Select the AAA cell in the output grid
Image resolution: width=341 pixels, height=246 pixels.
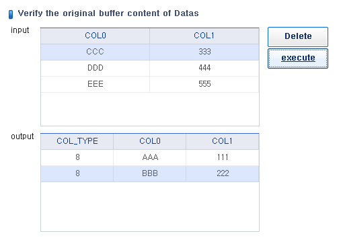coord(150,157)
